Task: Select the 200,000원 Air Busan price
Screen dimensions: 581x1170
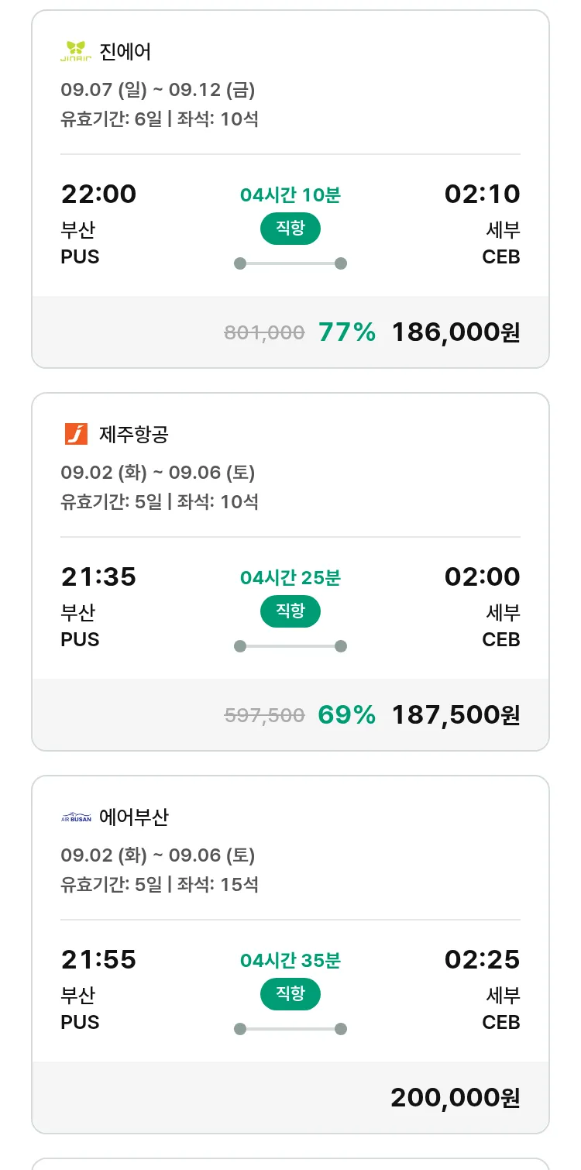Action: pyautogui.click(x=456, y=1098)
